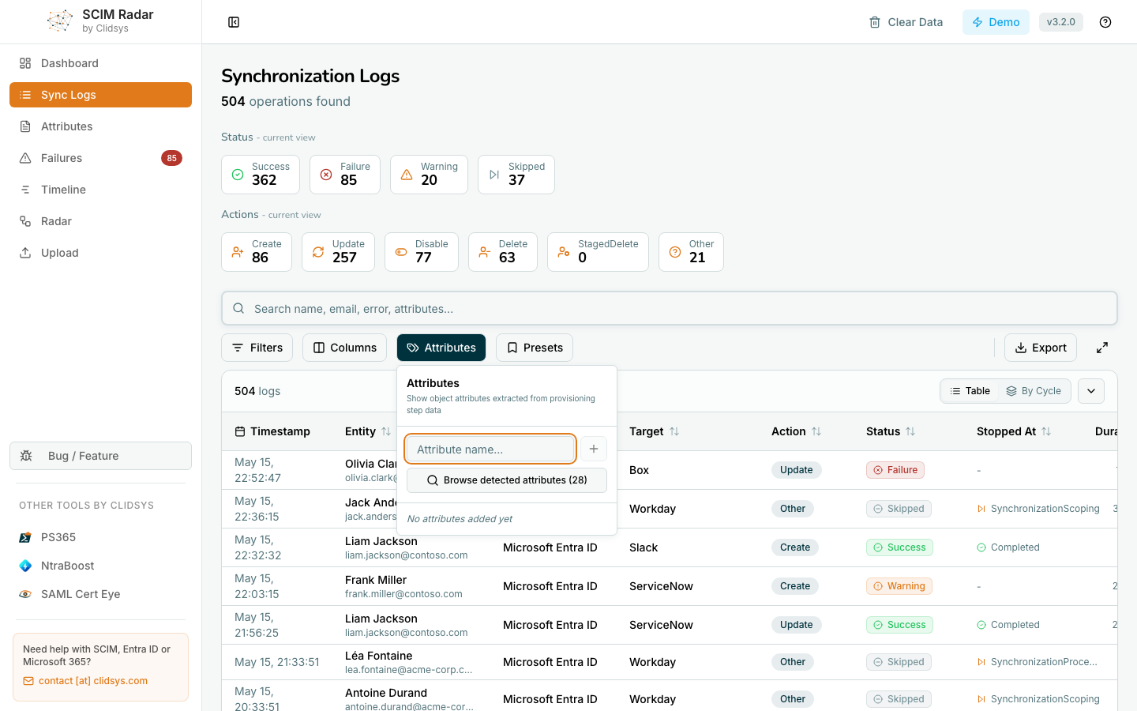Image resolution: width=1137 pixels, height=711 pixels.
Task: Click the SCIM Radar logo icon
Action: (x=60, y=21)
